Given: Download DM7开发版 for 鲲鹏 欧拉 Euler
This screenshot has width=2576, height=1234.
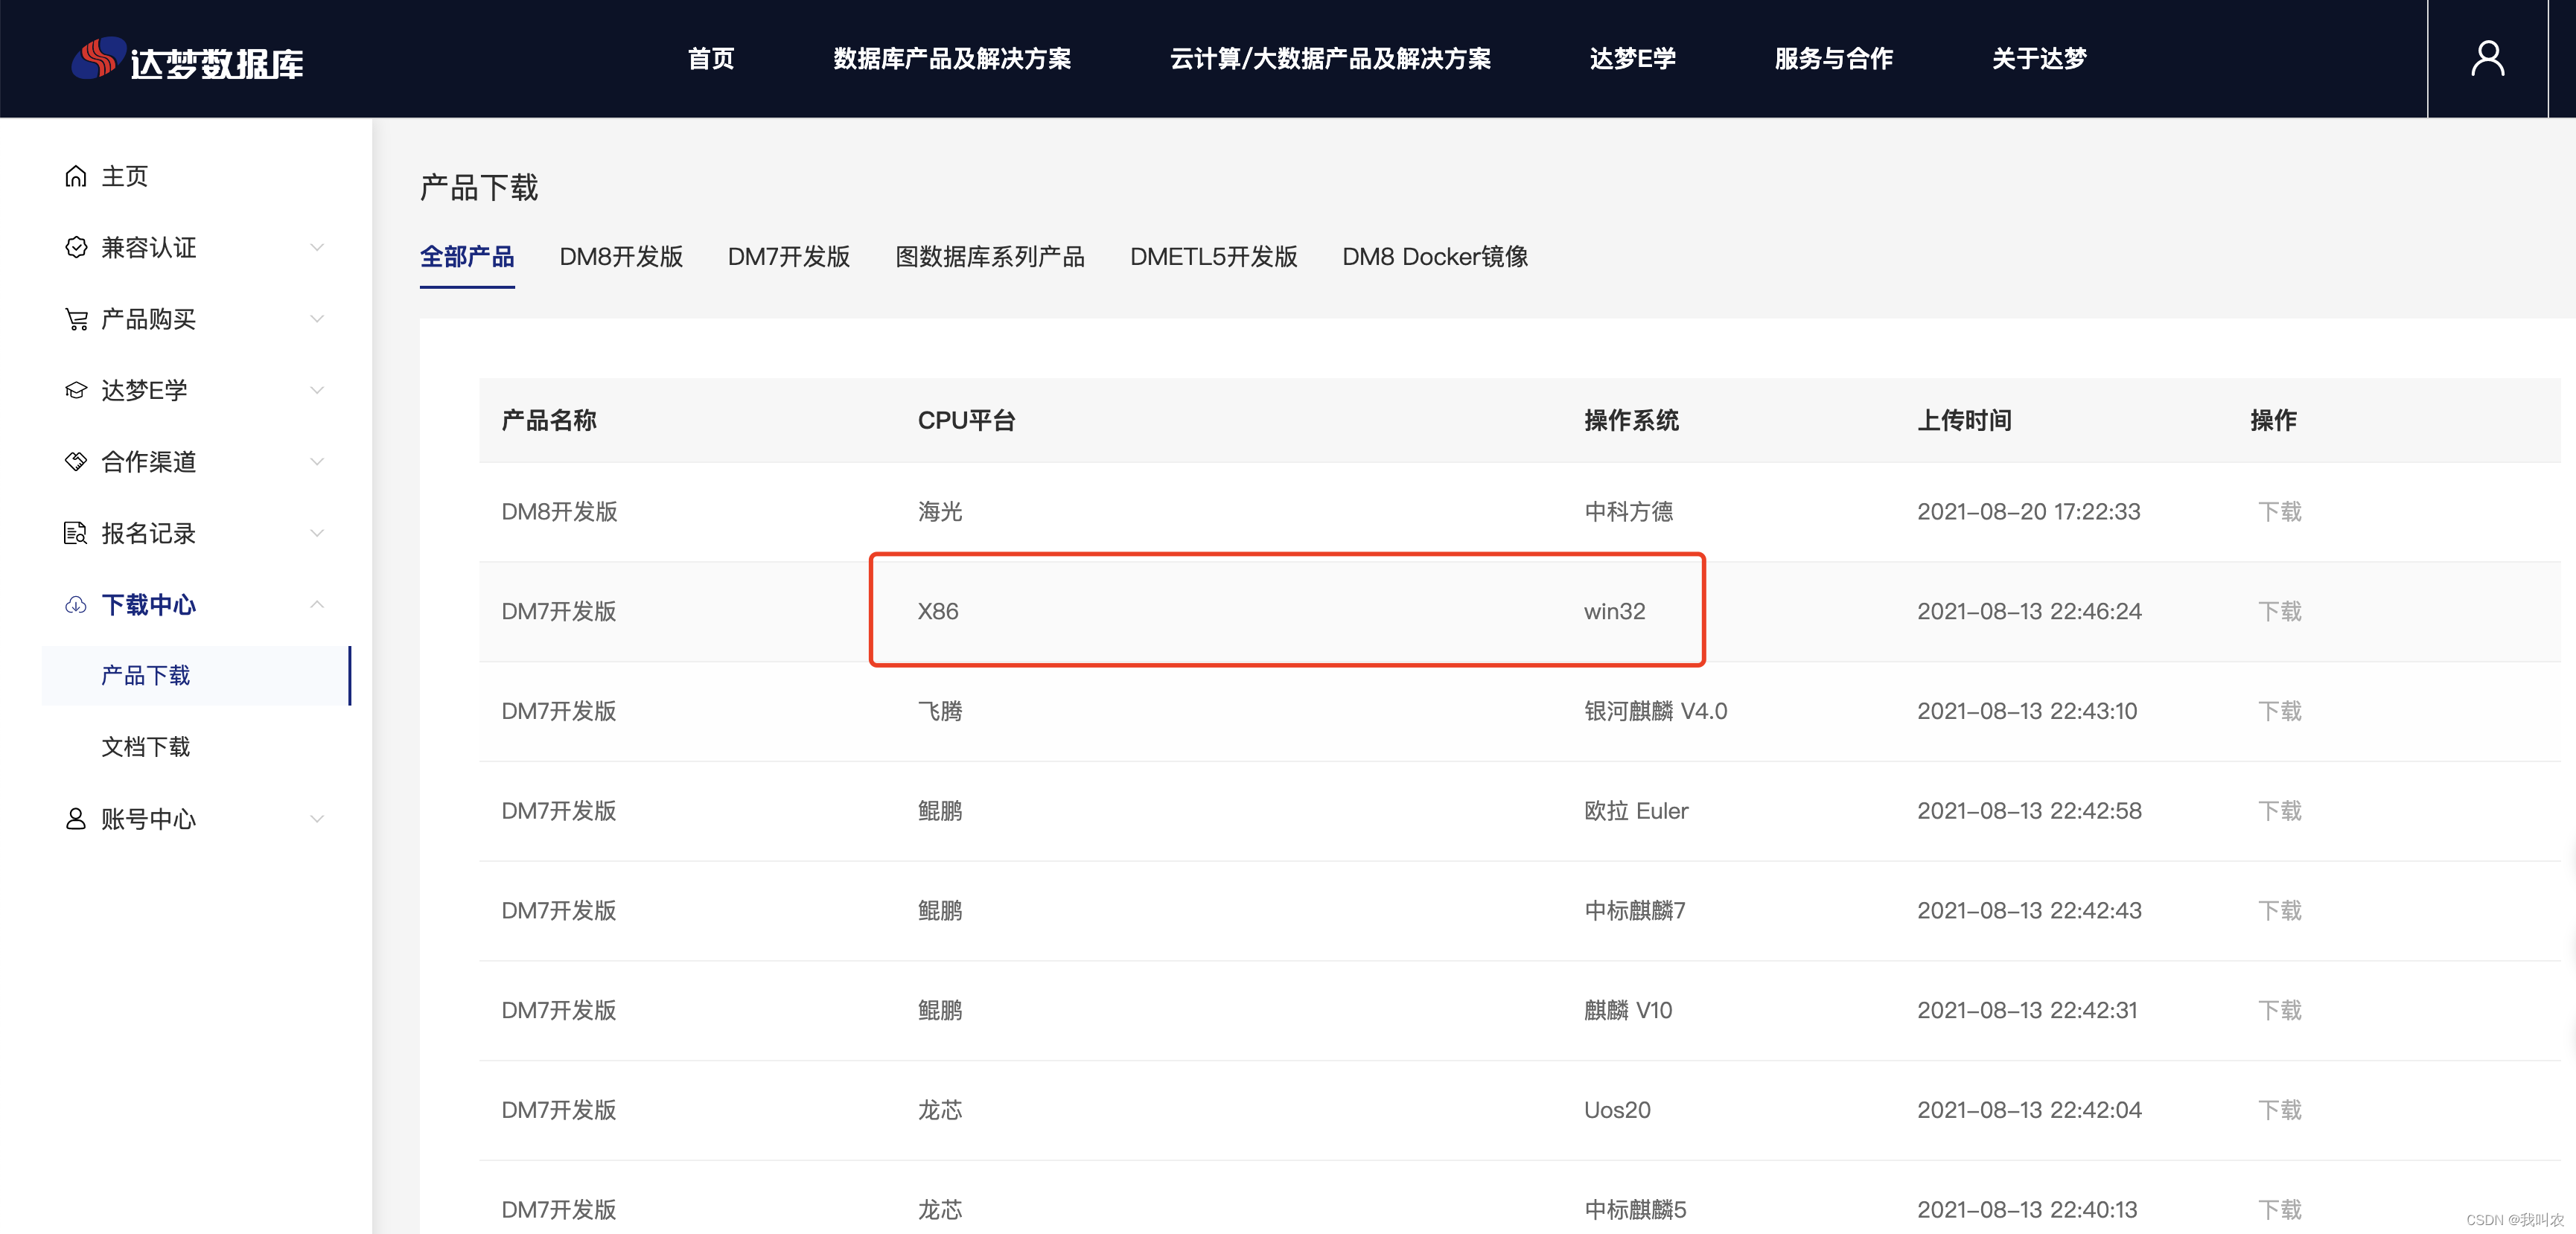Looking at the screenshot, I should click(x=2280, y=811).
